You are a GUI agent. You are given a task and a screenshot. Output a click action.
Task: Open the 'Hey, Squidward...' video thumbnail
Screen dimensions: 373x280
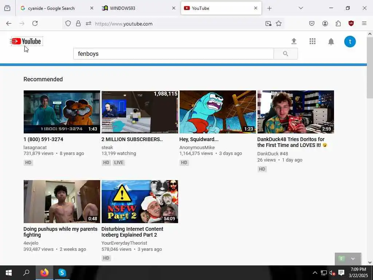(x=218, y=112)
